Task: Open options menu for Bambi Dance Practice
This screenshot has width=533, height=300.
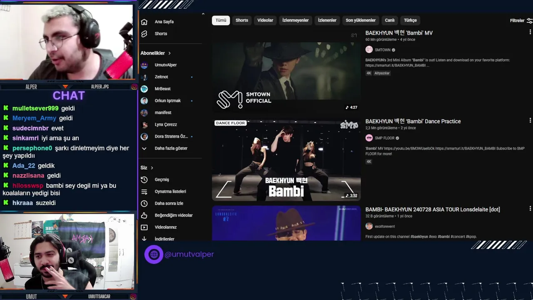Action: pyautogui.click(x=530, y=120)
